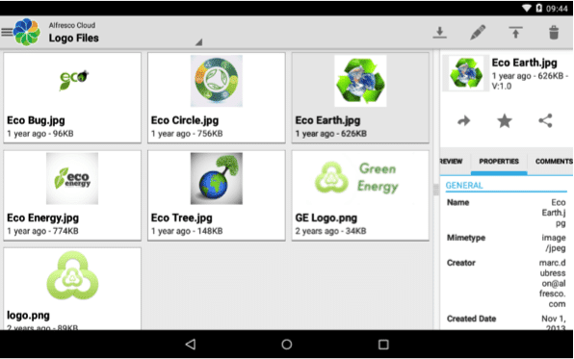The width and height of the screenshot is (574, 359).
Task: Click the battery status icon
Action: pos(539,8)
